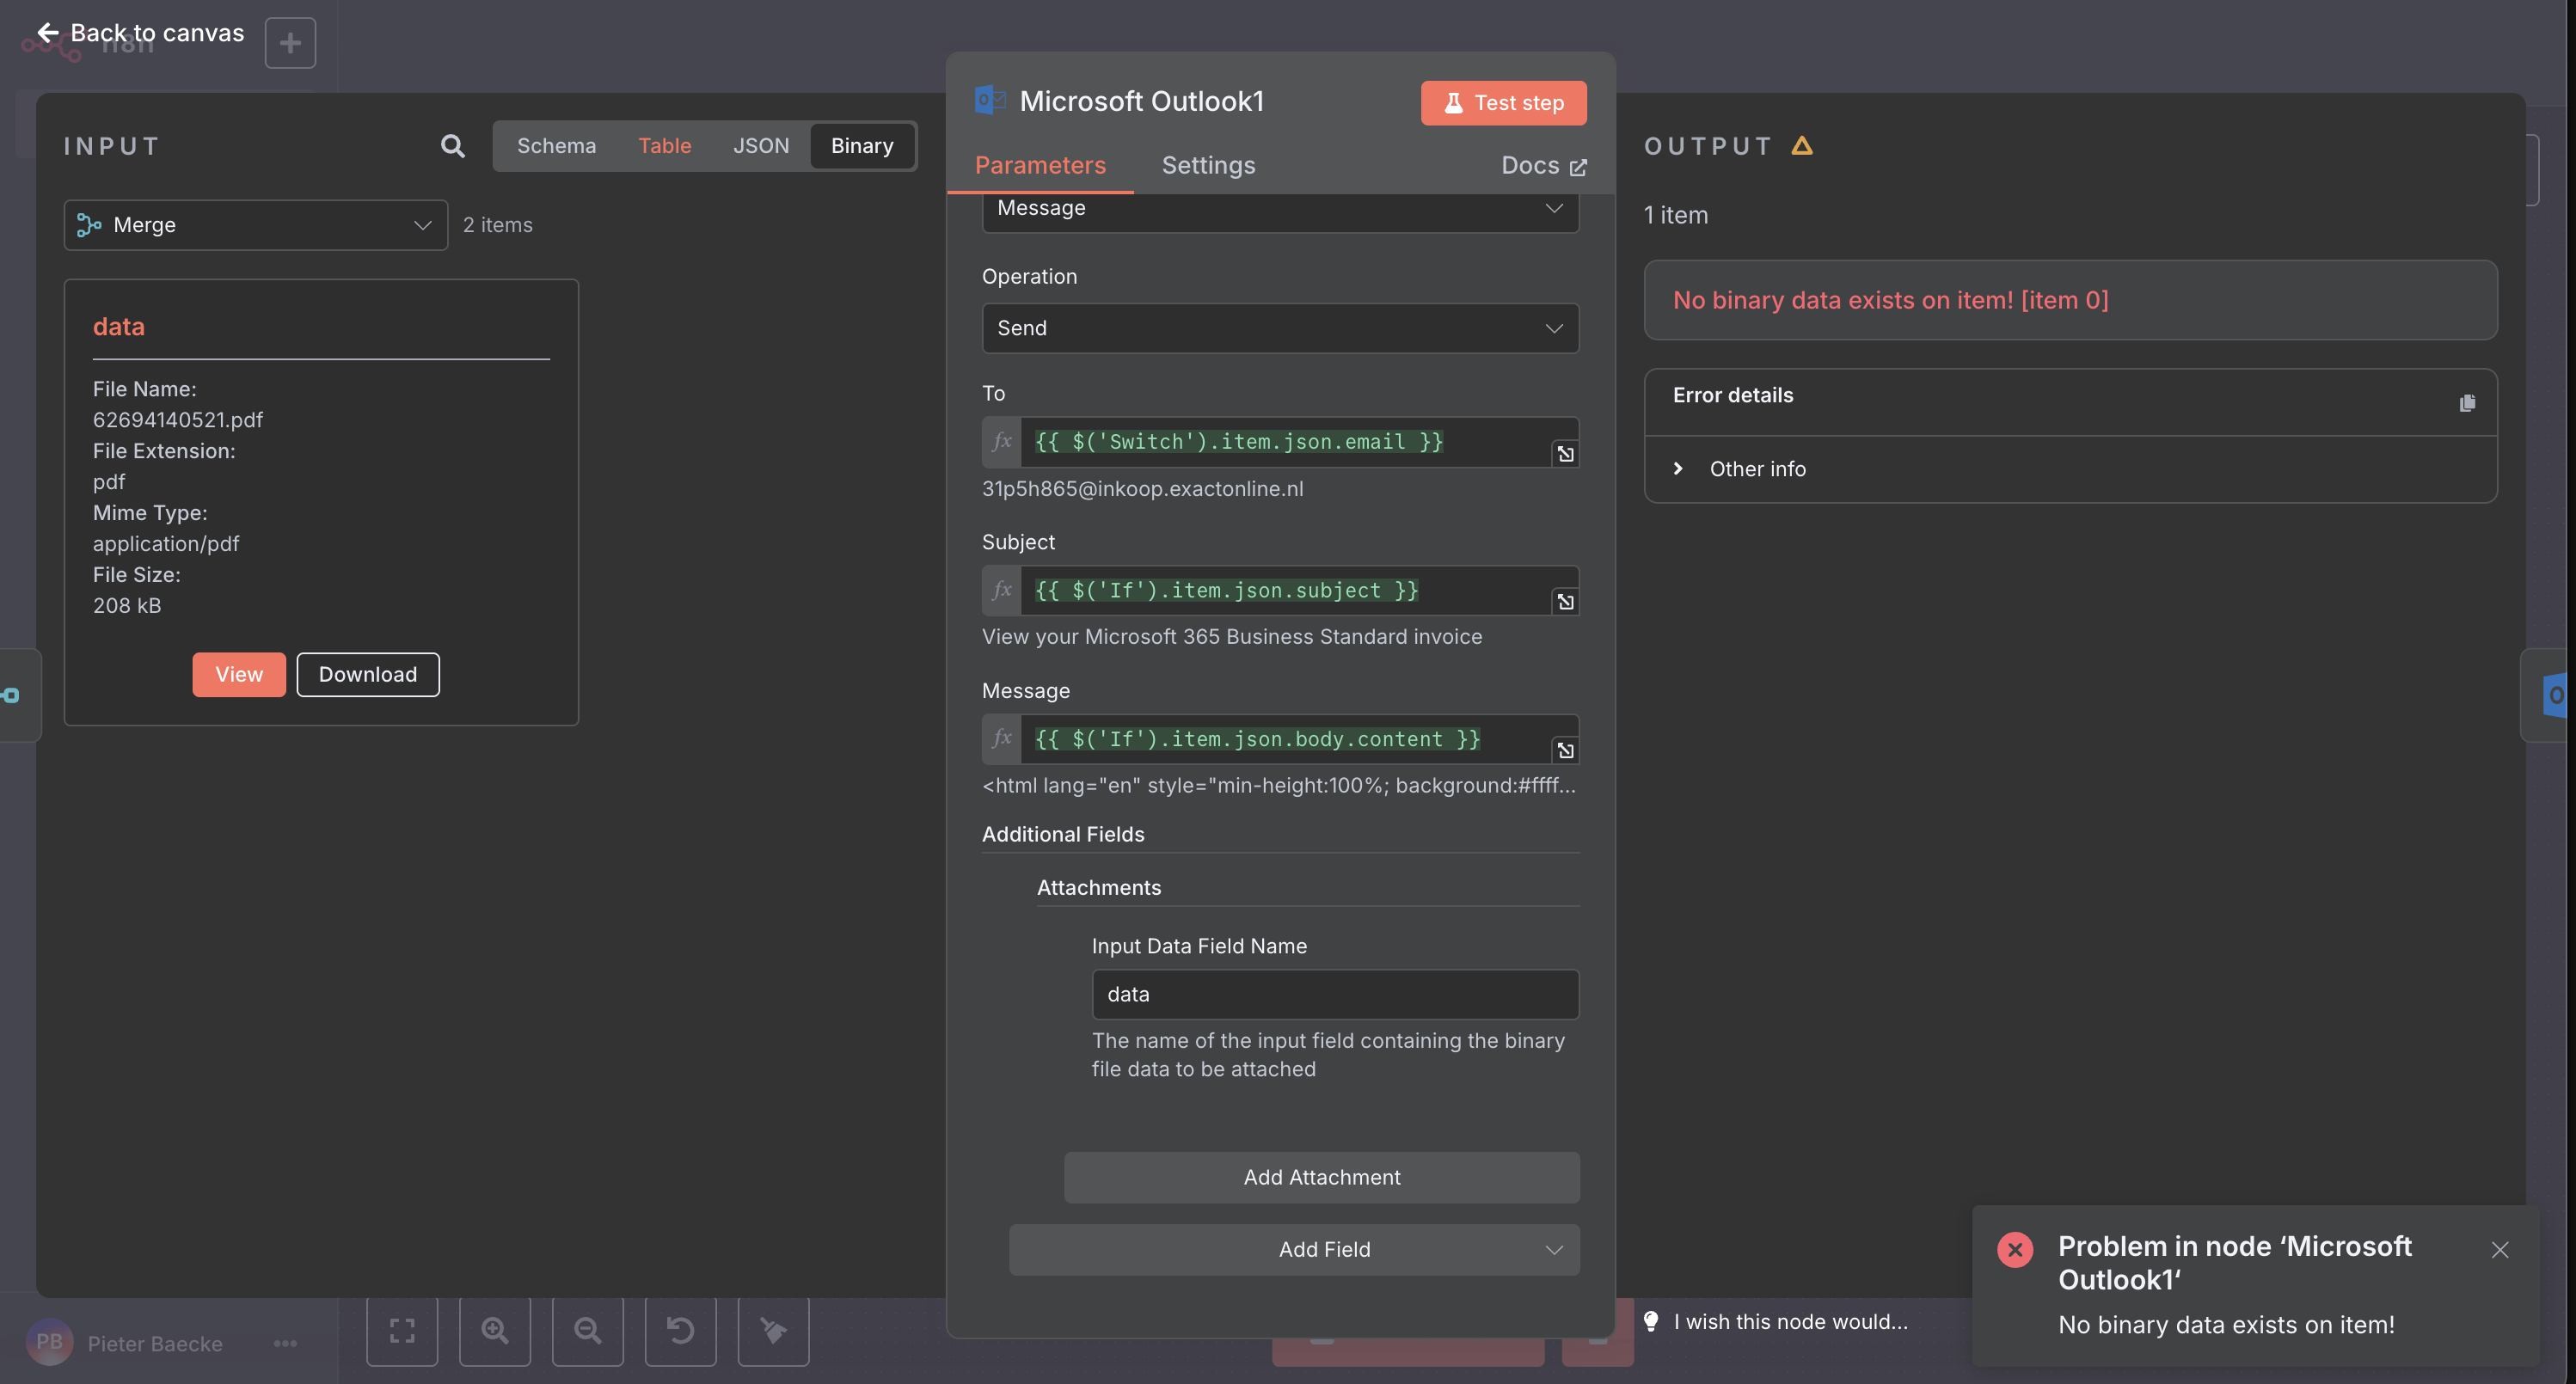Click the Error details heading
The image size is (2576, 1384).
[x=1733, y=395]
